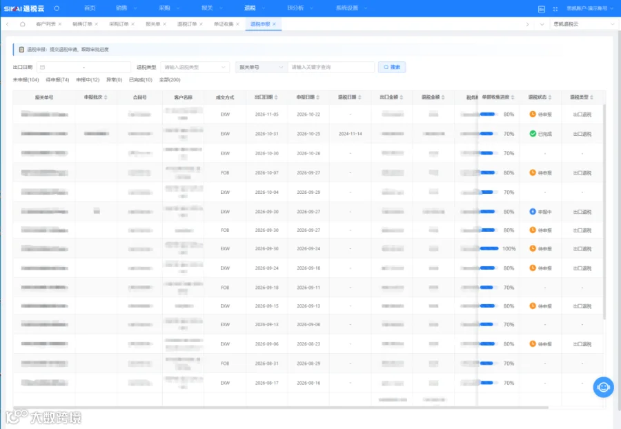Sort by 退税日期 column
Viewport: 621px width, 429px height.
[359, 97]
